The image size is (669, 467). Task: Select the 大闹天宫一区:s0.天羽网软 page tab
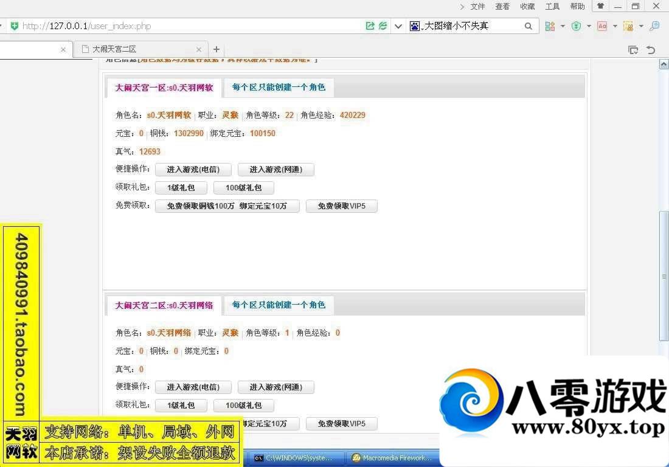pyautogui.click(x=164, y=88)
